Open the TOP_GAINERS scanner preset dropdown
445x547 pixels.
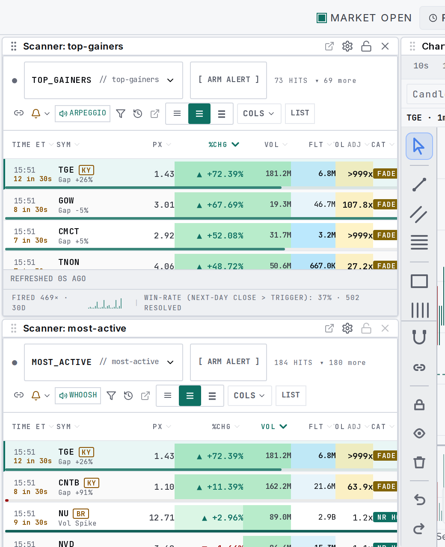[x=104, y=80]
